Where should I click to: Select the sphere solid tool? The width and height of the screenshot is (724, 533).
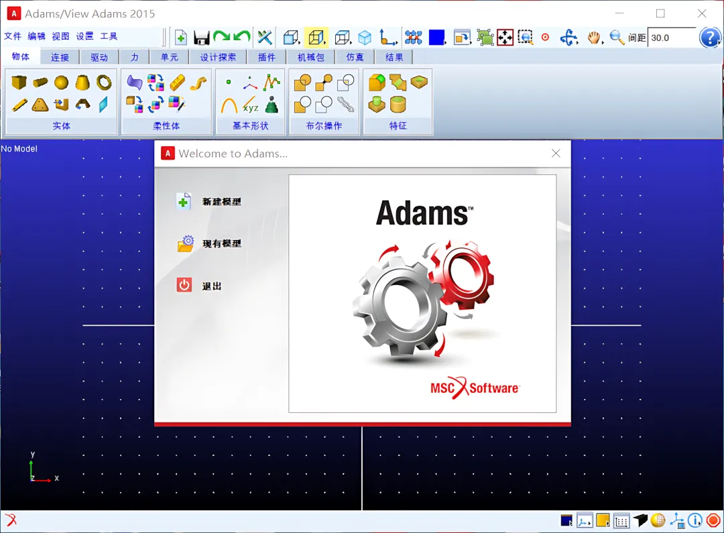pos(61,82)
